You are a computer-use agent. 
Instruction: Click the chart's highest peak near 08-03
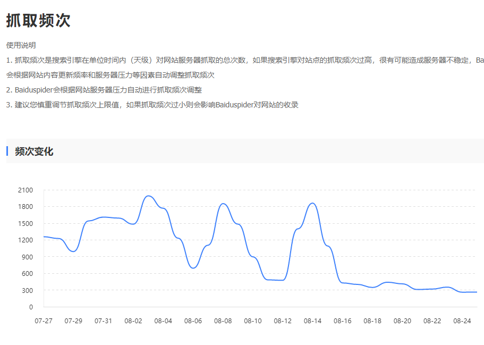coord(148,196)
